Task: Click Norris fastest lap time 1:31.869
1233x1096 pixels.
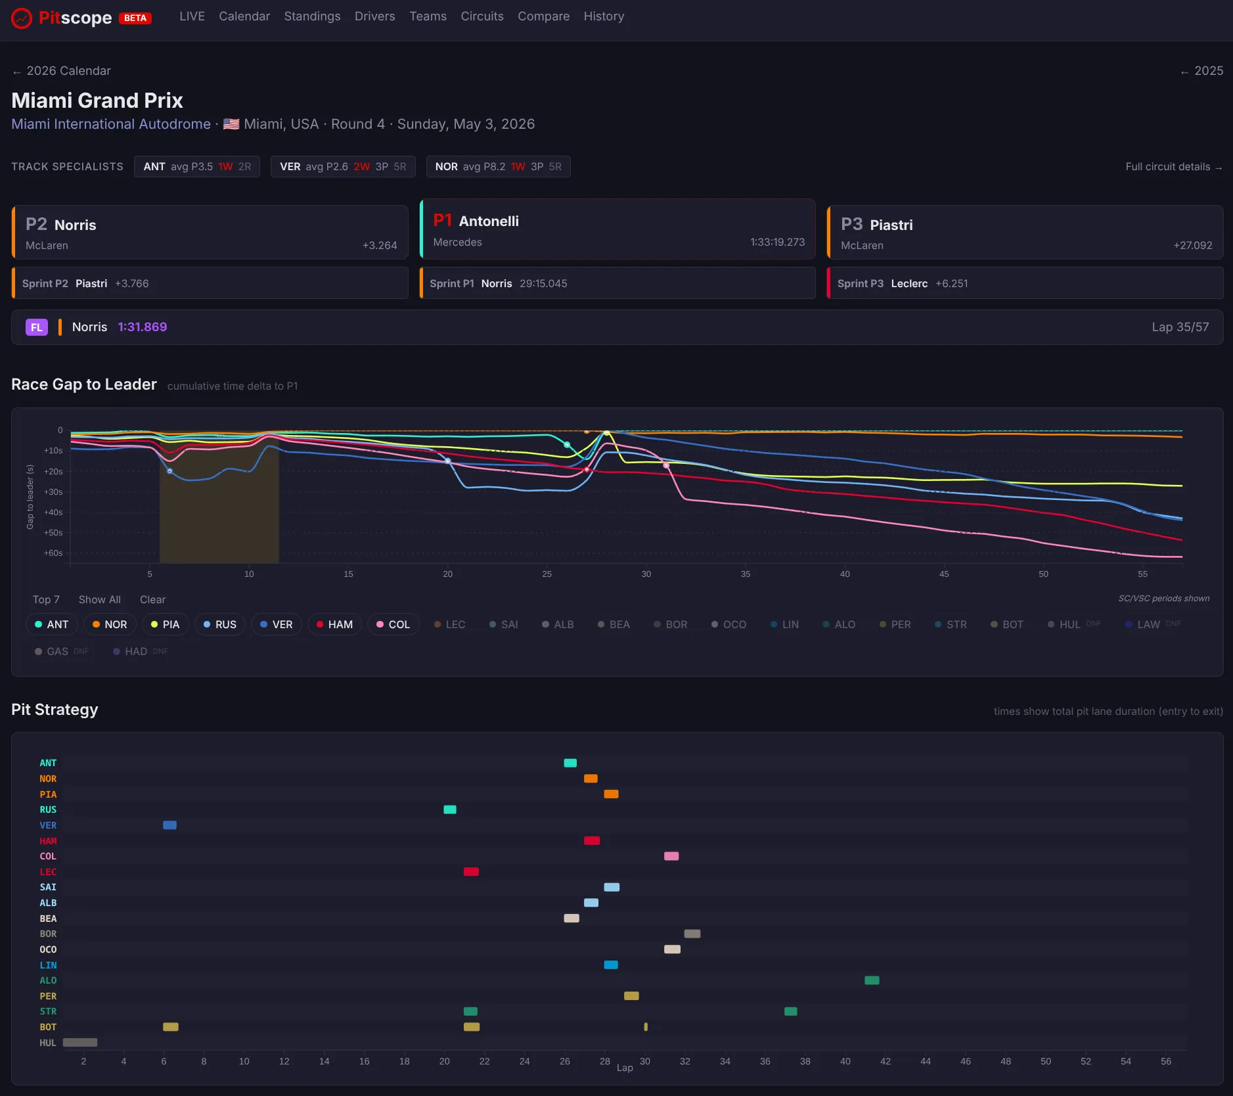Action: tap(143, 327)
